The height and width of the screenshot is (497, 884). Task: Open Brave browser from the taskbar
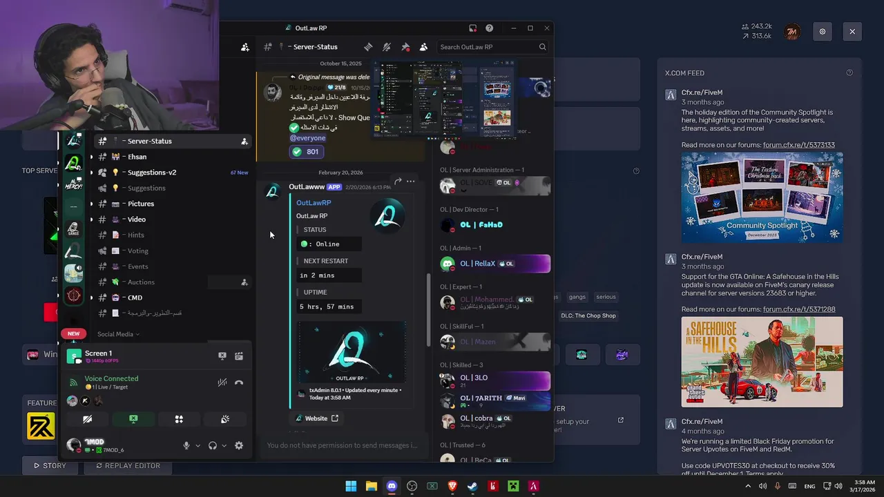(452, 486)
